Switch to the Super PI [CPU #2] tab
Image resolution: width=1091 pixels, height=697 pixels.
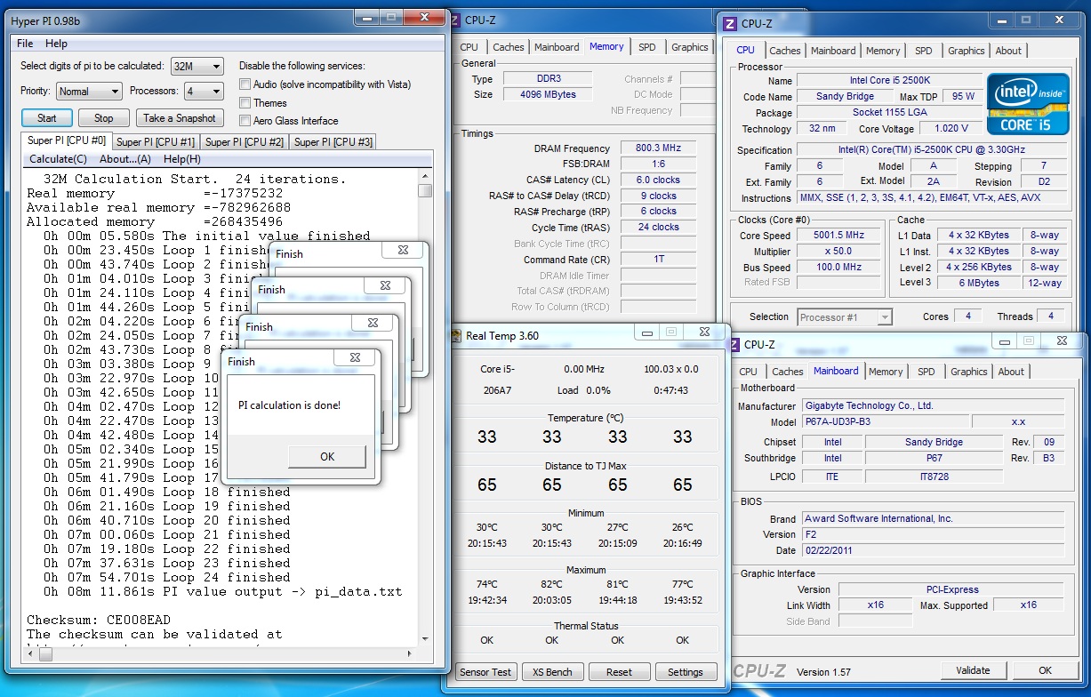tap(245, 142)
